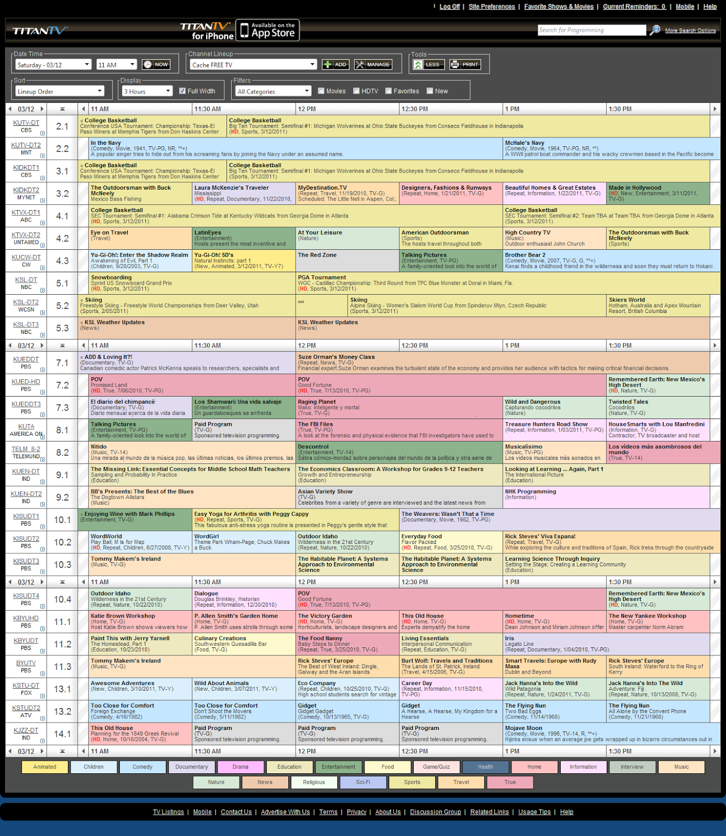Open Site Preferences from the top menu
The height and width of the screenshot is (836, 726).
492,7
